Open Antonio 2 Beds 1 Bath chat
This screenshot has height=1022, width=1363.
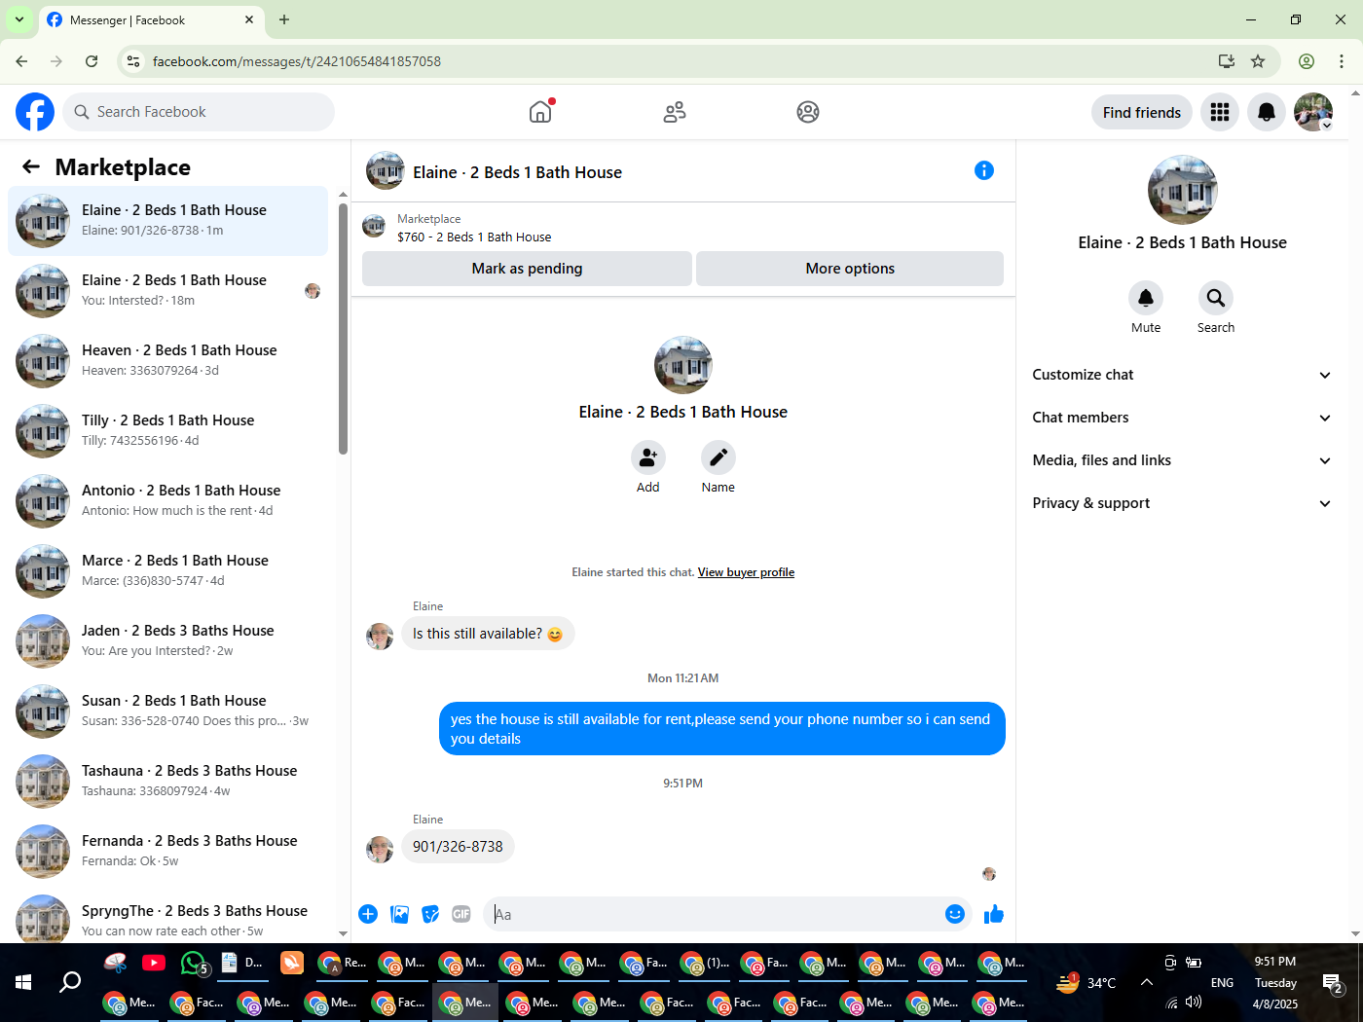coord(168,501)
